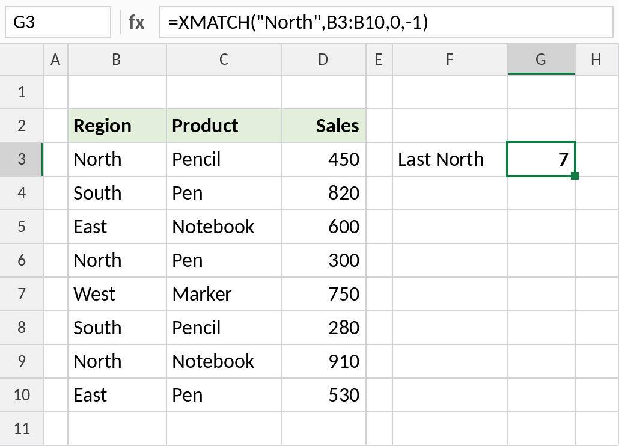Select row 6 header

pos(22,260)
